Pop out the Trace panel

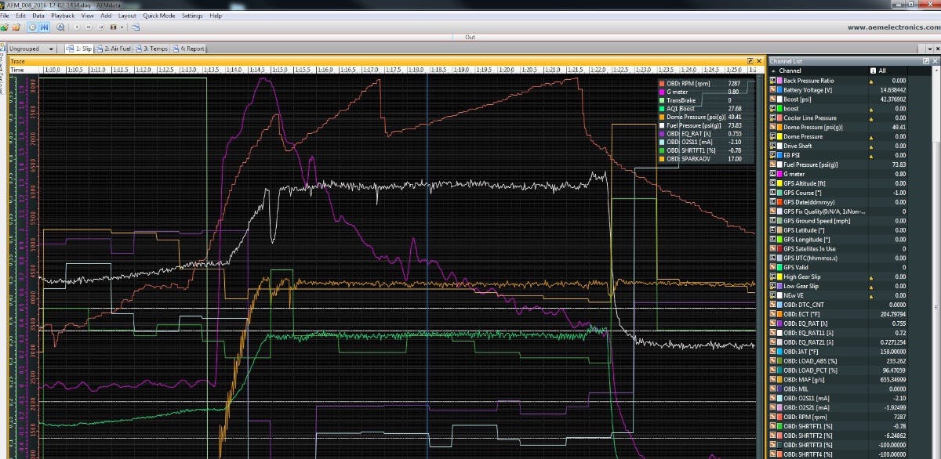point(750,60)
